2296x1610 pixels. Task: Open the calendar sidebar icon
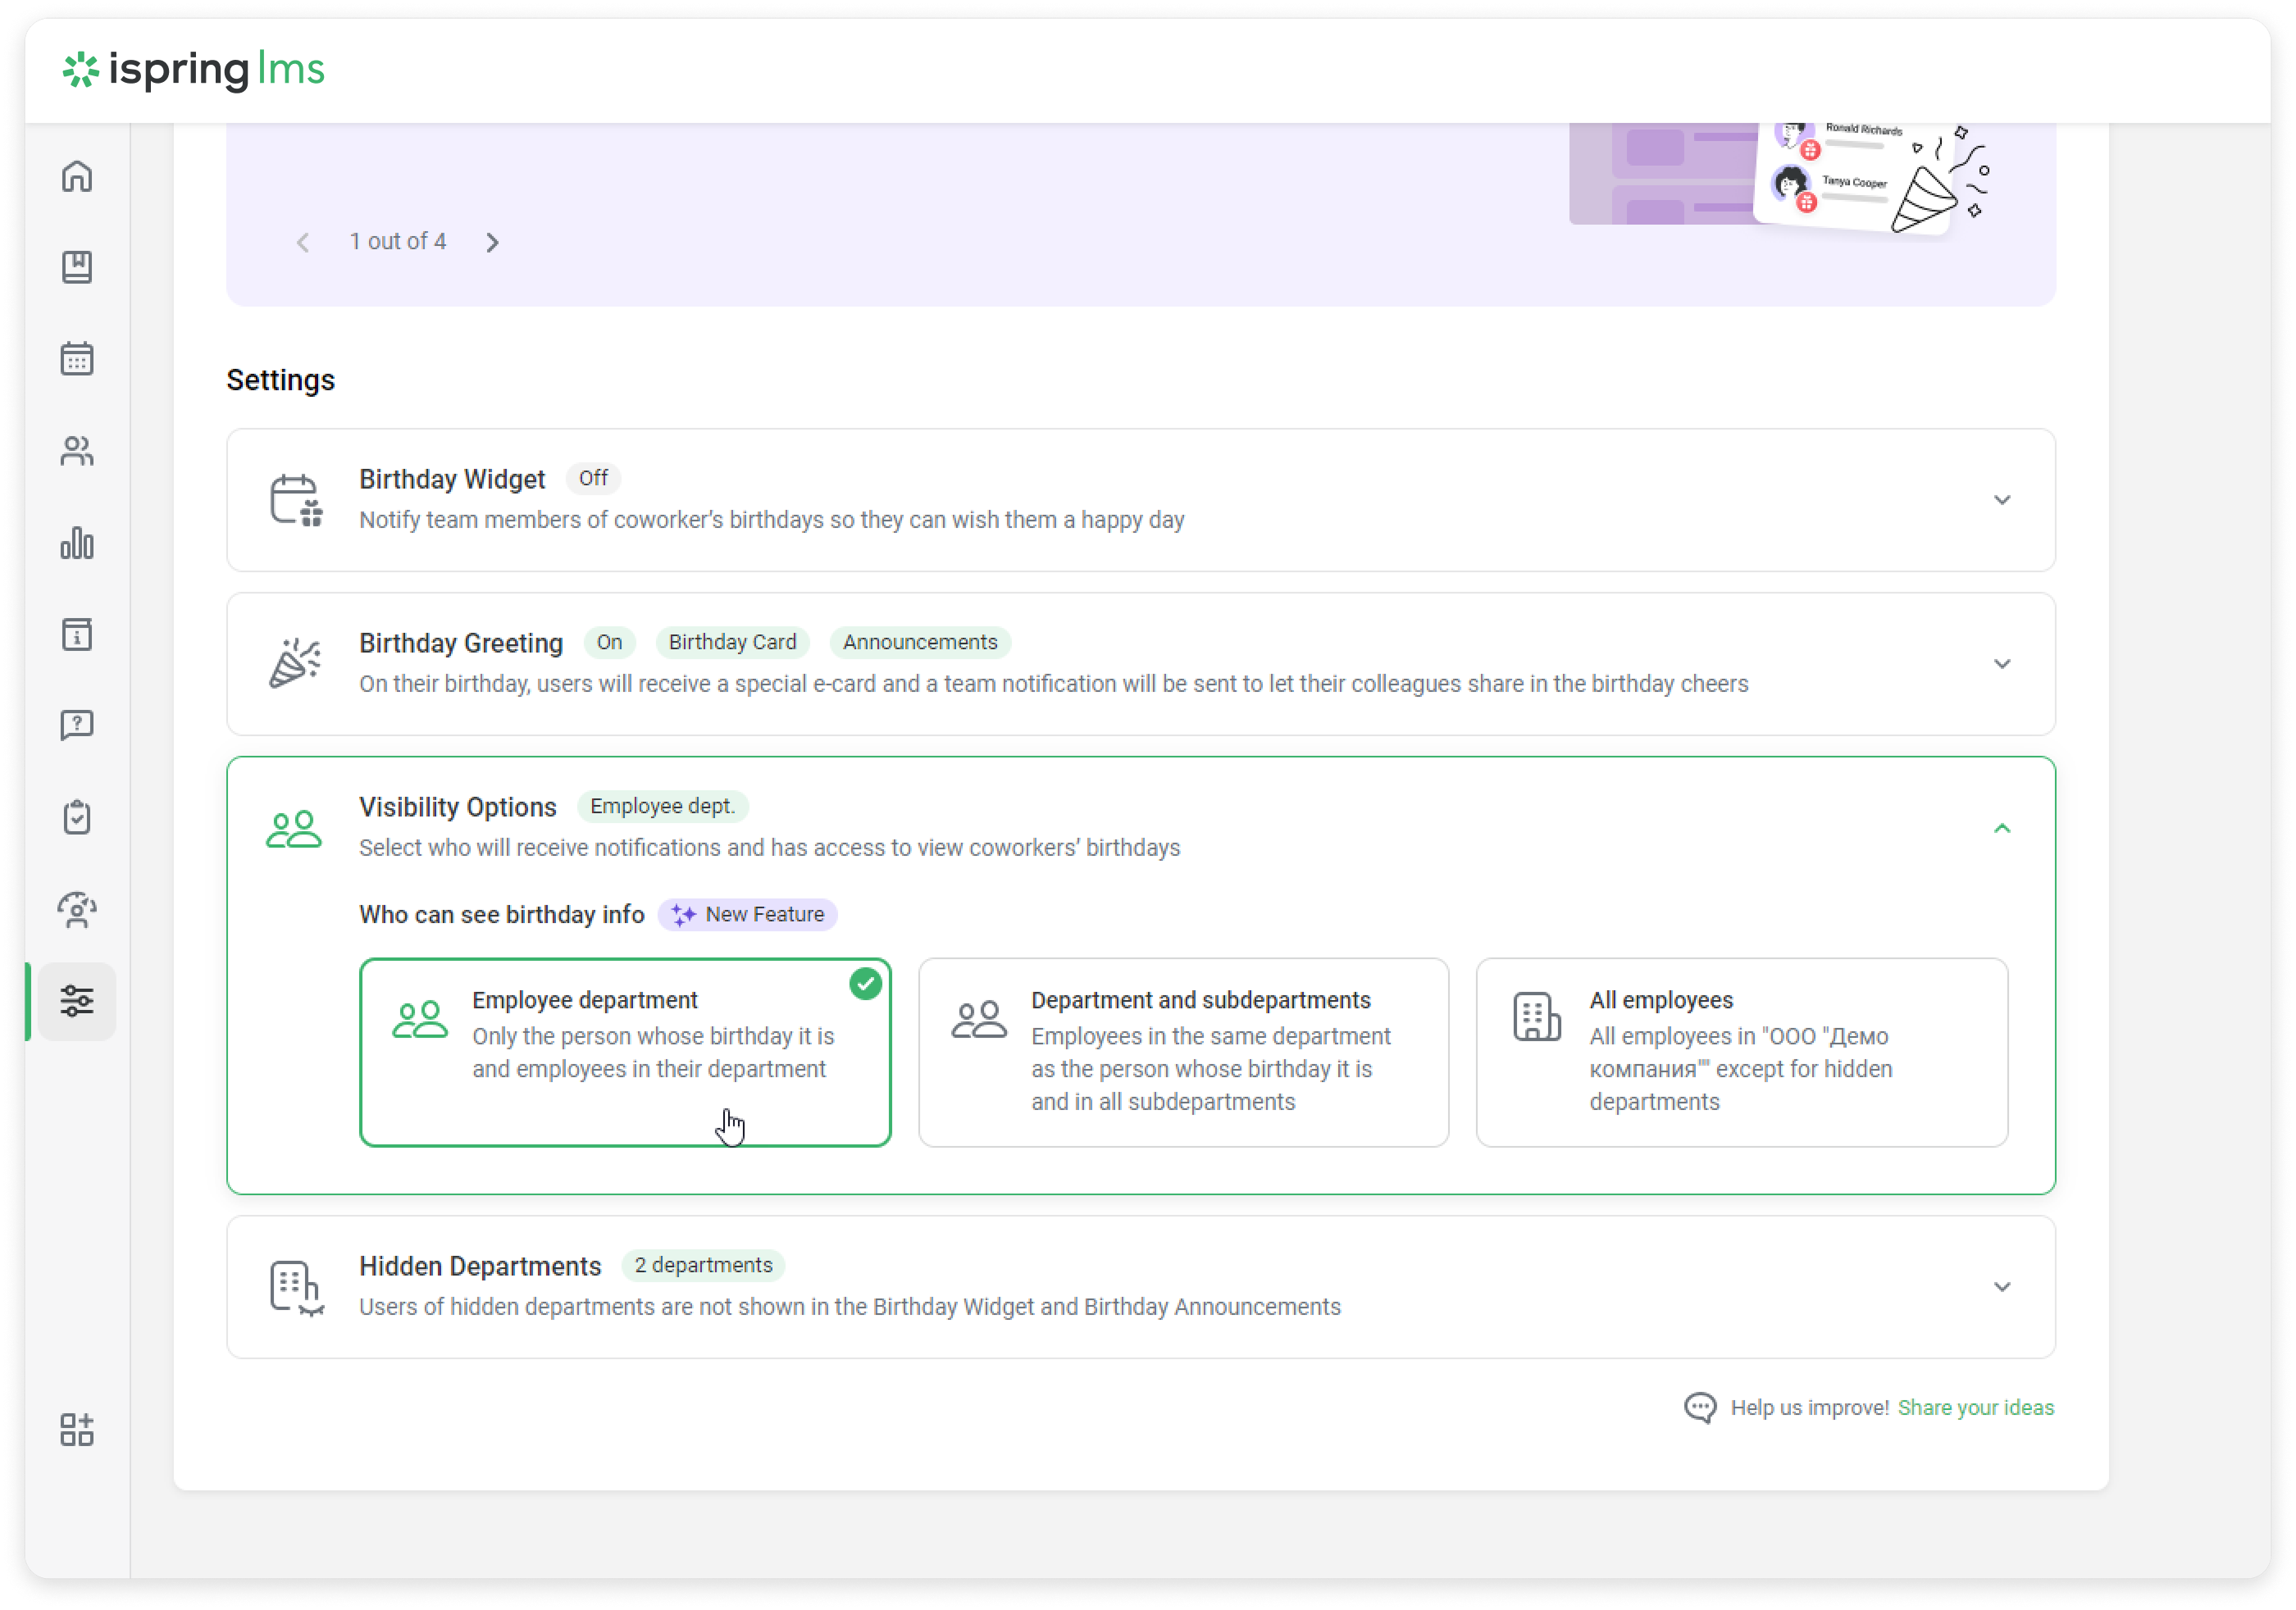click(77, 359)
